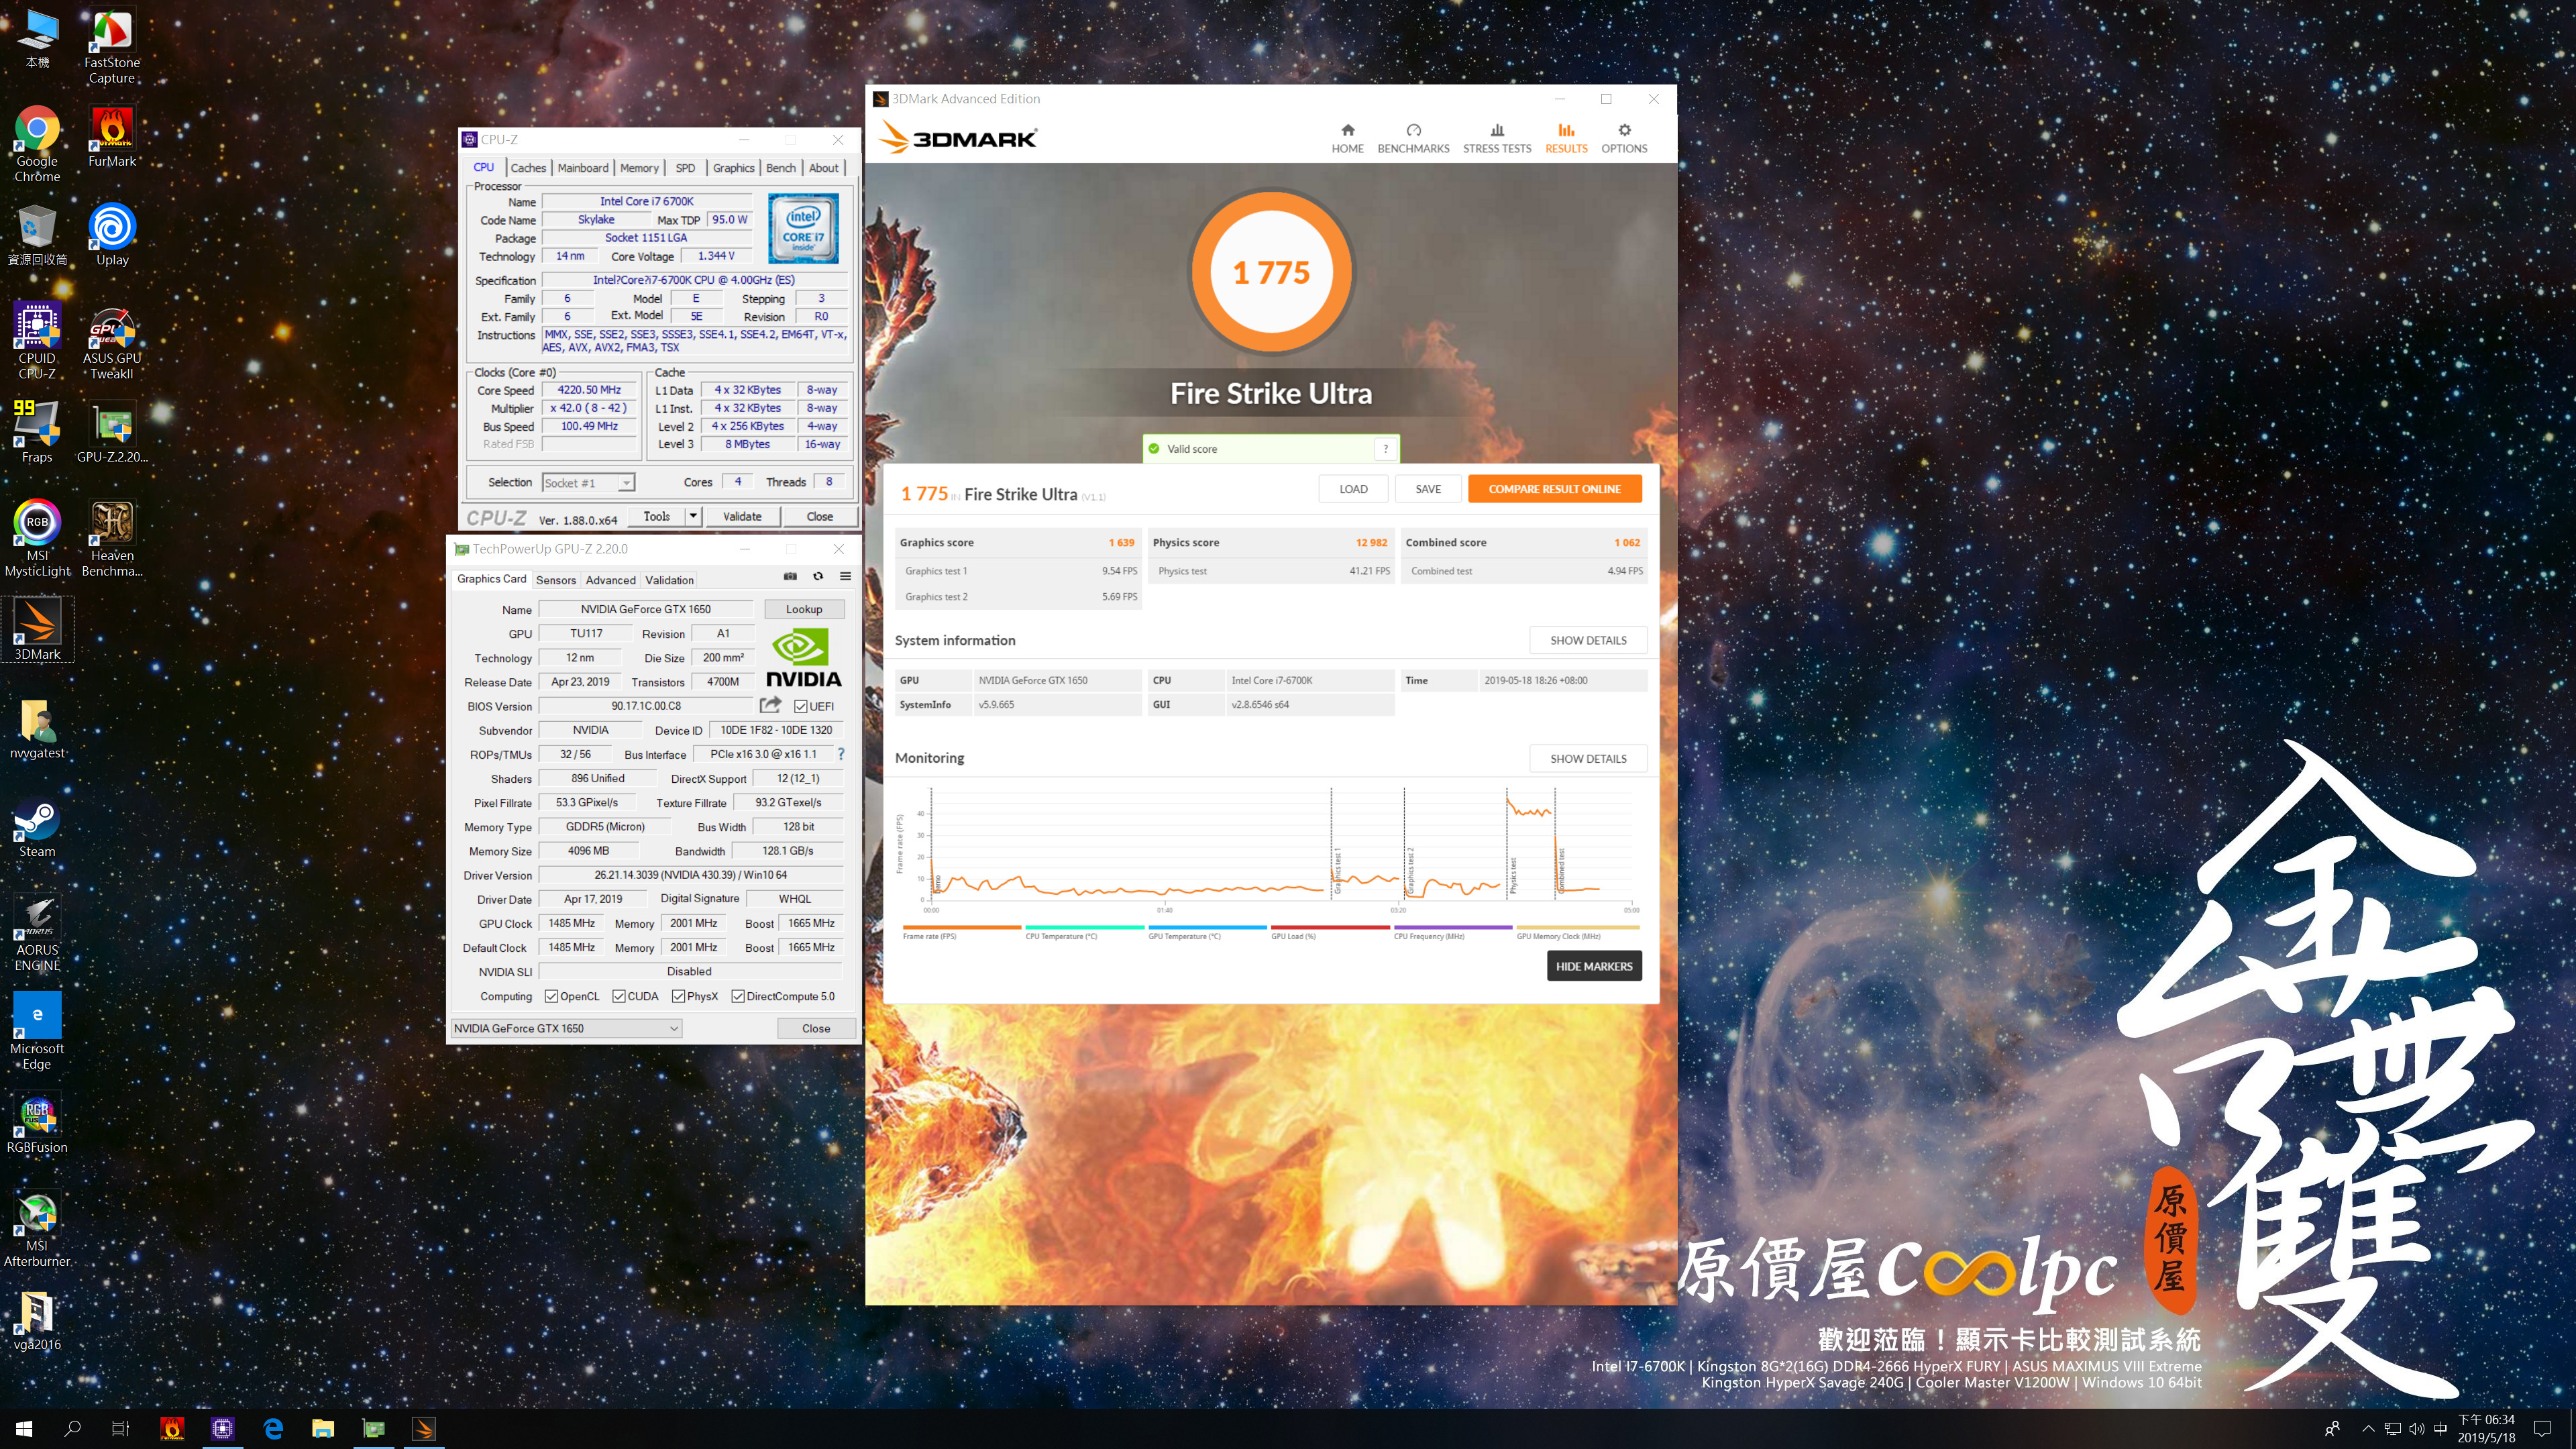Click the Bus Interface question mark in GPU-Z
The width and height of the screenshot is (2576, 1449).
pyautogui.click(x=841, y=754)
